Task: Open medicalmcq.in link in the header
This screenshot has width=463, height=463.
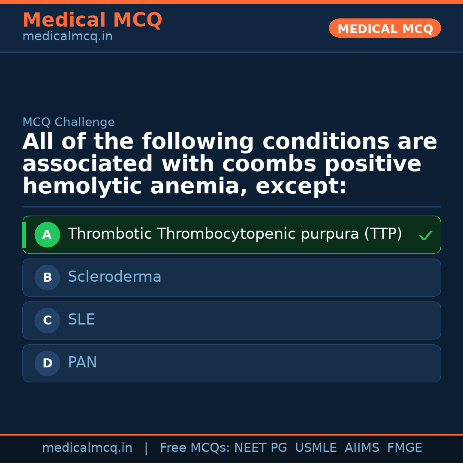Action: 67,37
